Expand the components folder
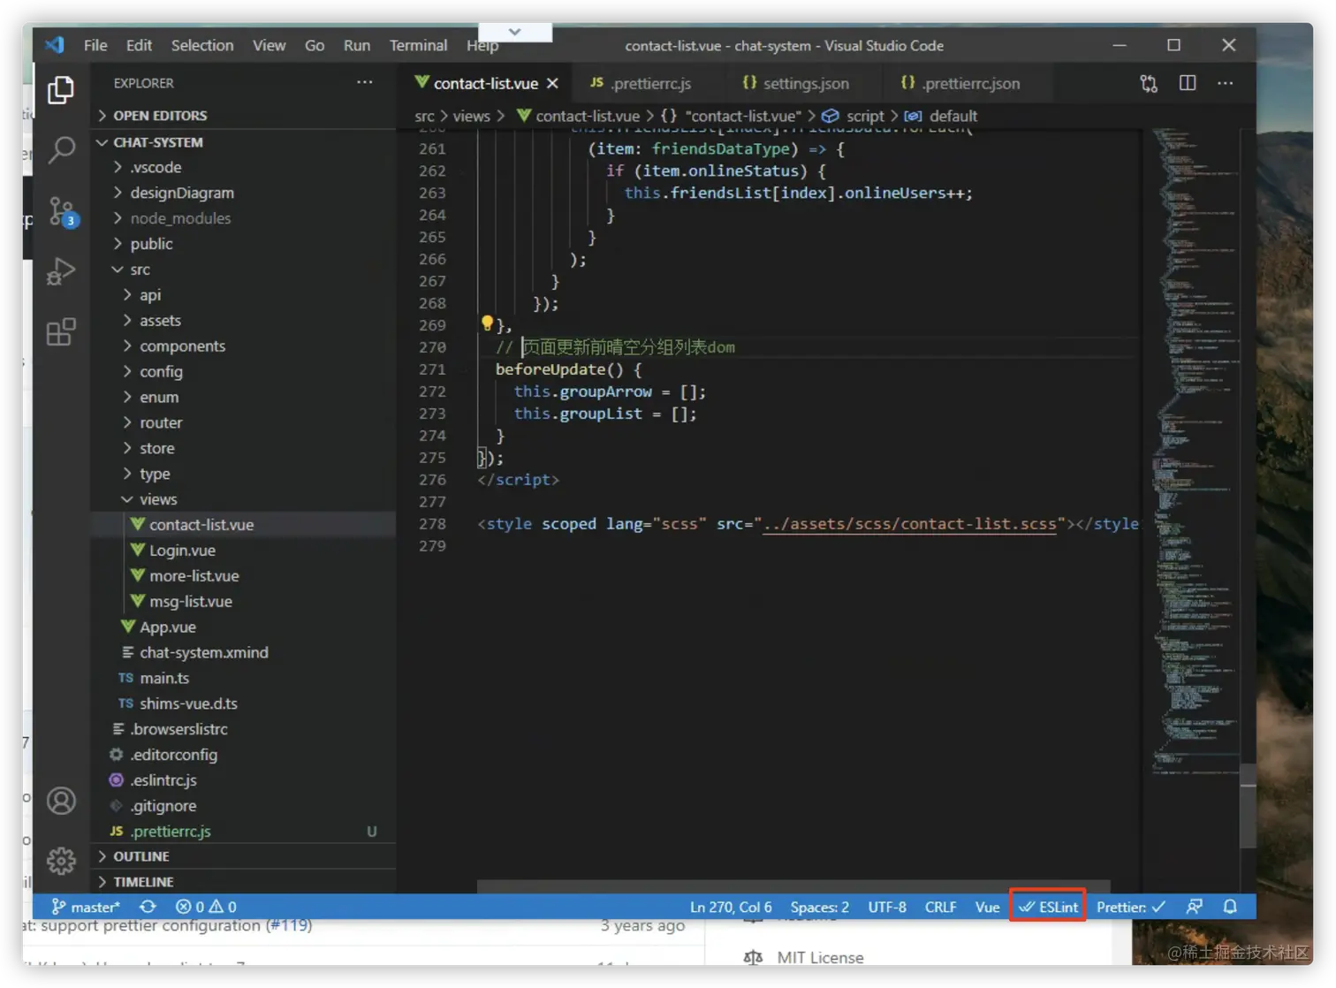This screenshot has height=988, width=1336. pyautogui.click(x=243, y=346)
